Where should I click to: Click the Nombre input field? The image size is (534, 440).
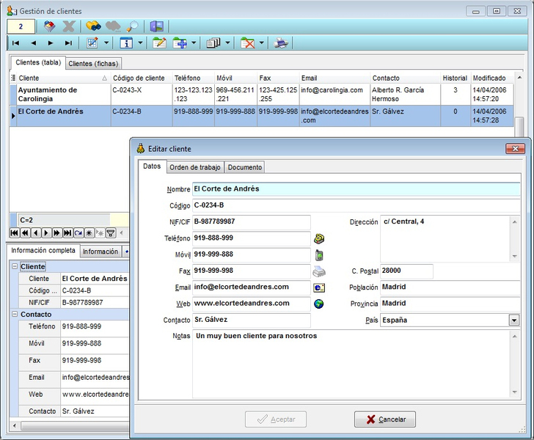pos(356,189)
